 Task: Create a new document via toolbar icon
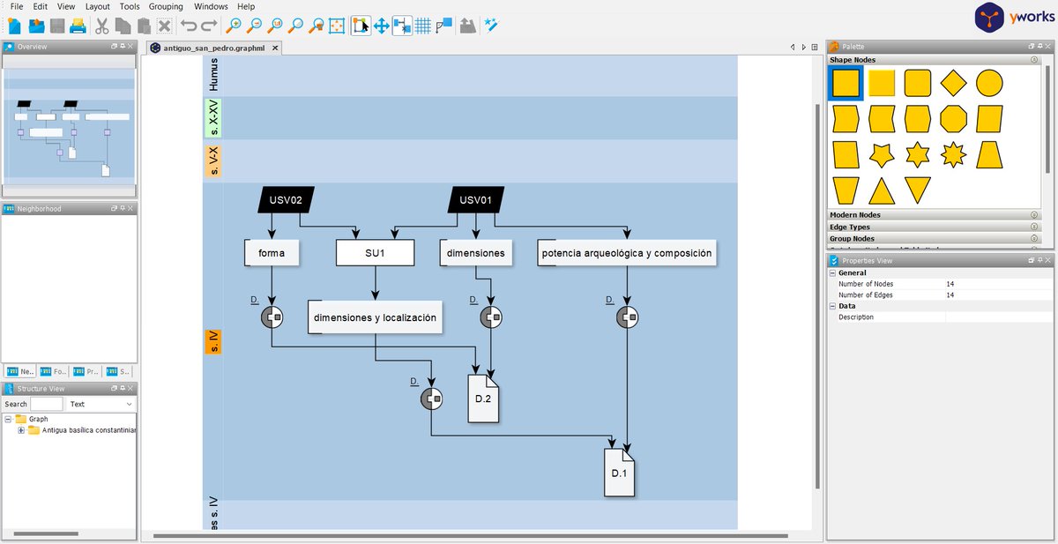click(x=14, y=26)
